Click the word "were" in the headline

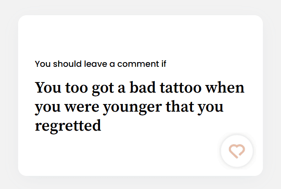77,107
